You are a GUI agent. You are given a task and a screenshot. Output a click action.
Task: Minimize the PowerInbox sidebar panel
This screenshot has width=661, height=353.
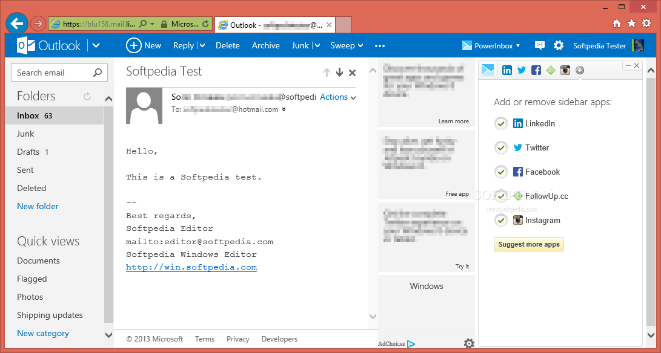(x=628, y=66)
